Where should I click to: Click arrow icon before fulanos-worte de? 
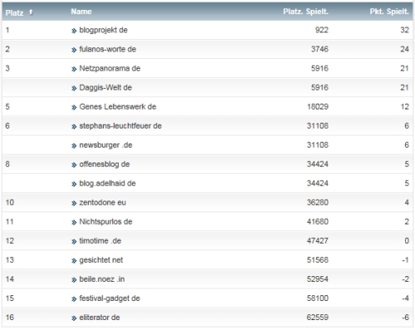click(74, 50)
